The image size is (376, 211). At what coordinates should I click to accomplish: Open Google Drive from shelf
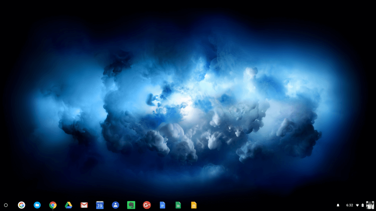click(x=69, y=205)
